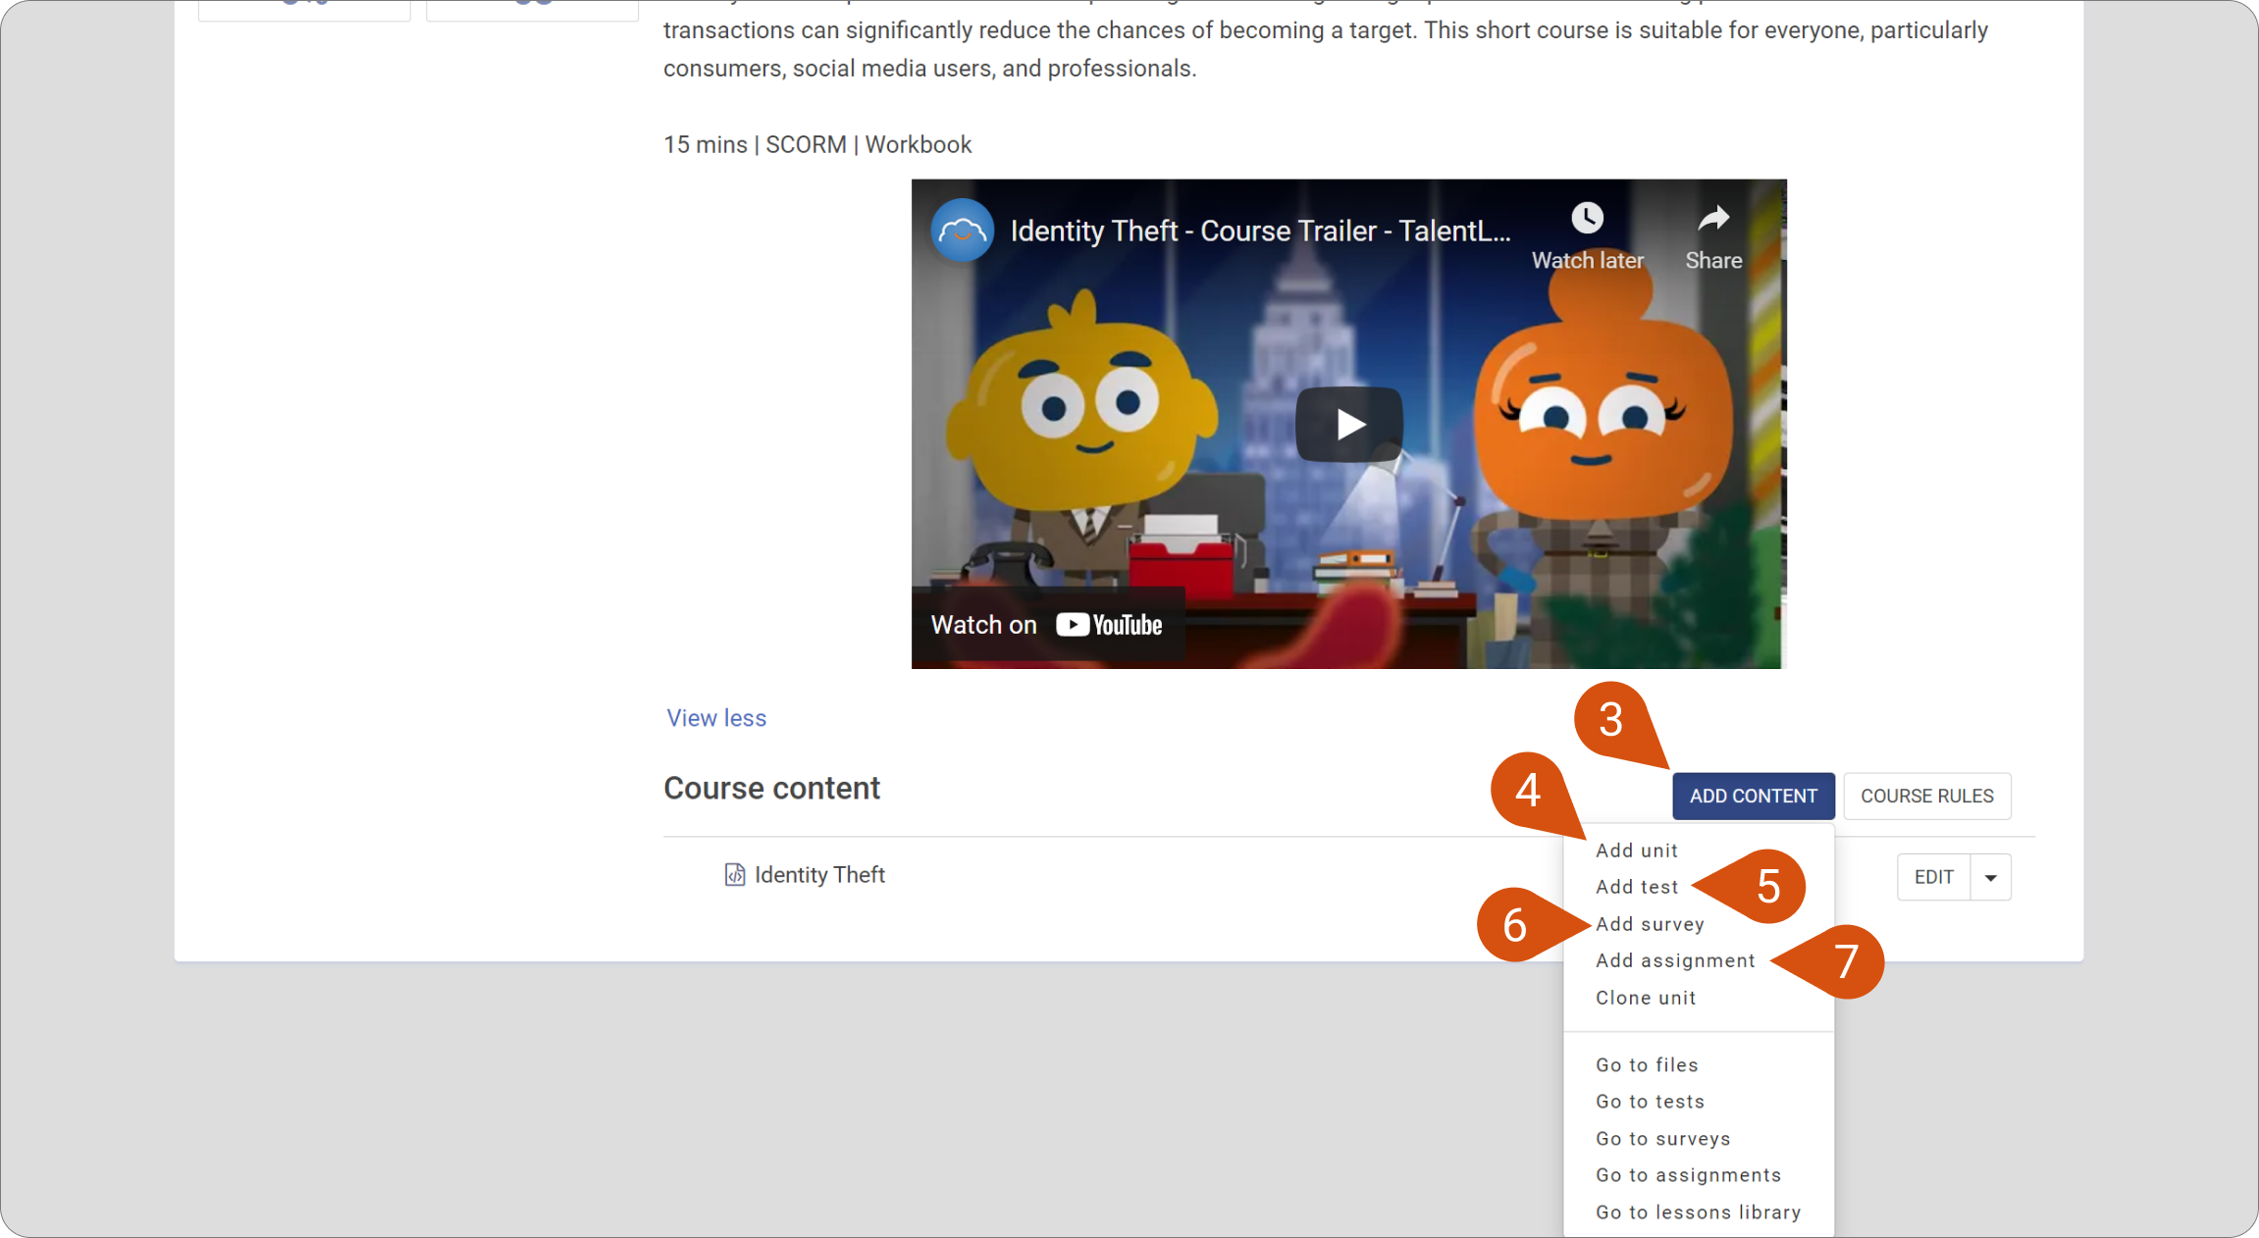Choose Add assignment menu option
The height and width of the screenshot is (1238, 2259).
click(1674, 960)
